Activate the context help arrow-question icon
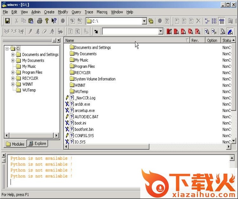The width and height of the screenshot is (238, 199). click(54, 21)
